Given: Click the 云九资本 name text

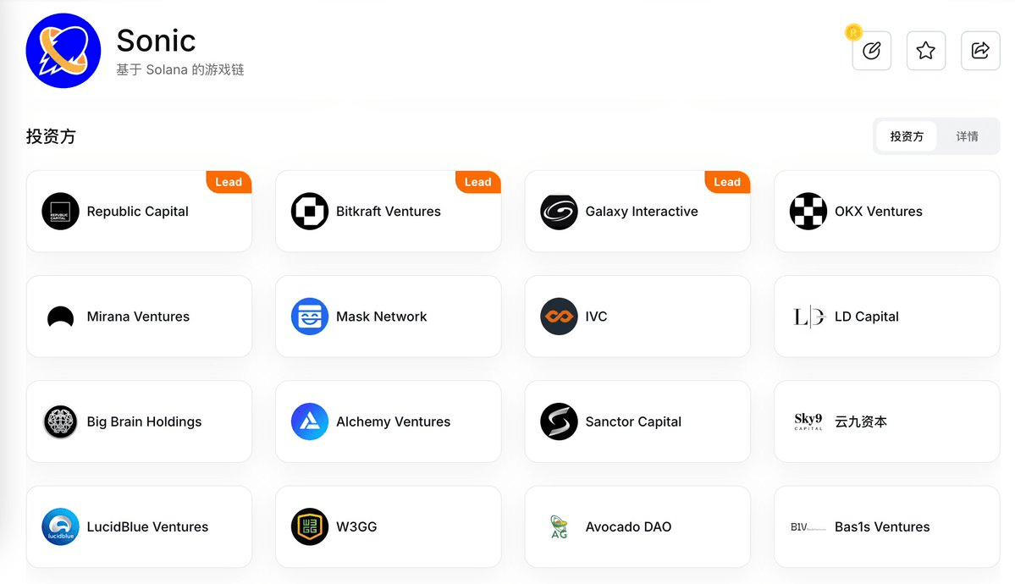Looking at the screenshot, I should click(861, 421).
